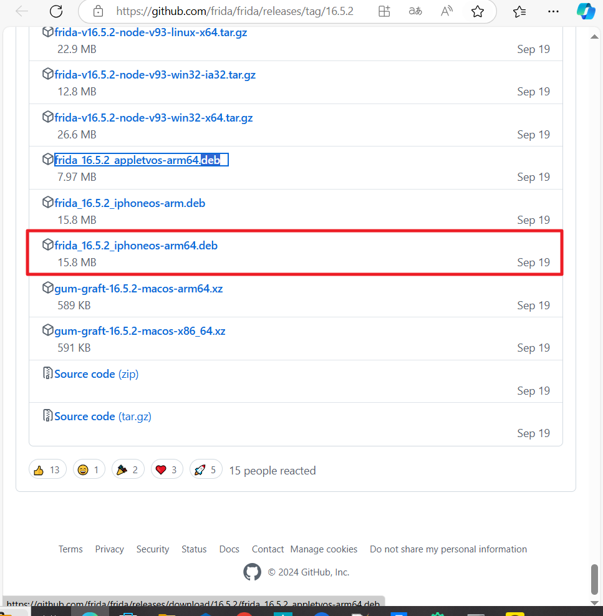Click the © 2024 GitHub, Inc. text
Image resolution: width=603 pixels, height=616 pixels.
click(309, 572)
